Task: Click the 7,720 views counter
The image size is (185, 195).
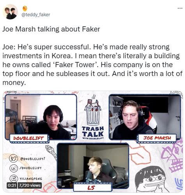Action: 30,185
